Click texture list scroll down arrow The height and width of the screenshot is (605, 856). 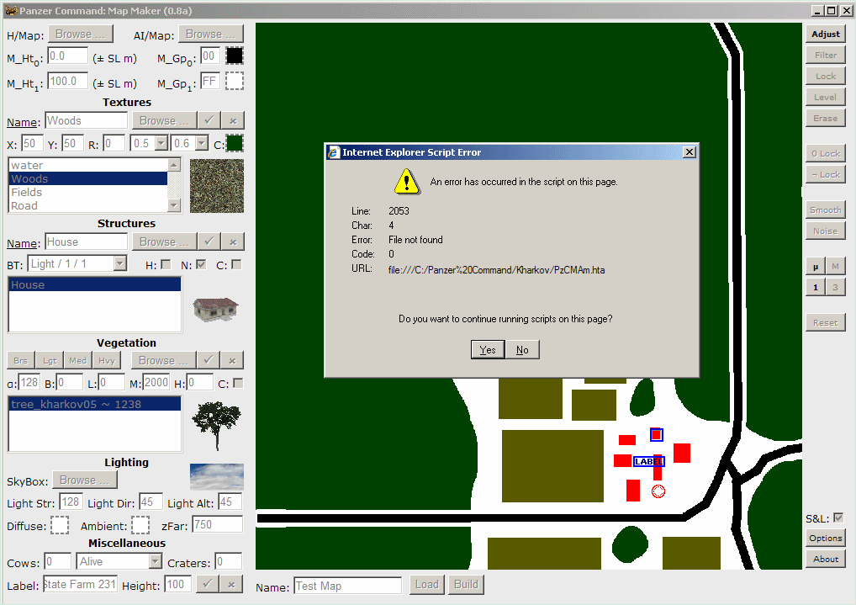173,205
